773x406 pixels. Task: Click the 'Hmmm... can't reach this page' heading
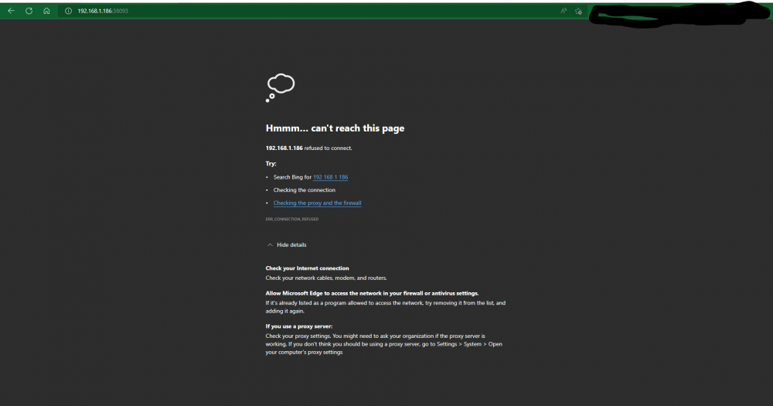335,128
